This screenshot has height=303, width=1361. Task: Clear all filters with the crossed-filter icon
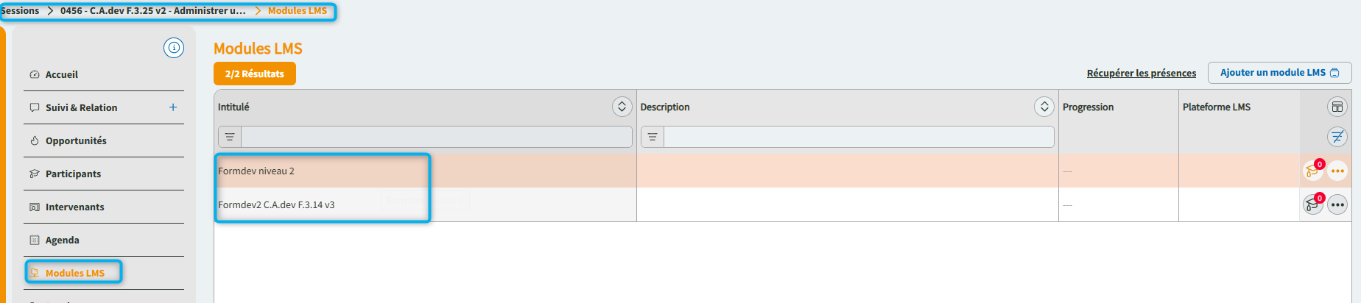click(x=1337, y=137)
